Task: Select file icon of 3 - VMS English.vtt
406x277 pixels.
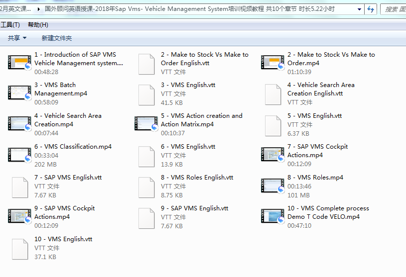Action: (146, 95)
